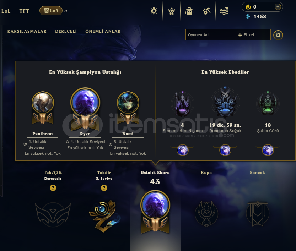
Task: Click the Etiket tag input field
Action: (253, 35)
